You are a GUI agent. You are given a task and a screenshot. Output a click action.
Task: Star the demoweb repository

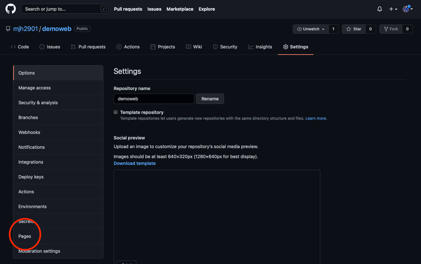(354, 29)
